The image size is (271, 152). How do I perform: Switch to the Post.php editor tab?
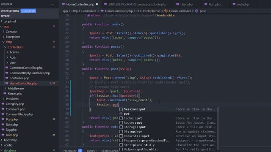(x=214, y=4)
